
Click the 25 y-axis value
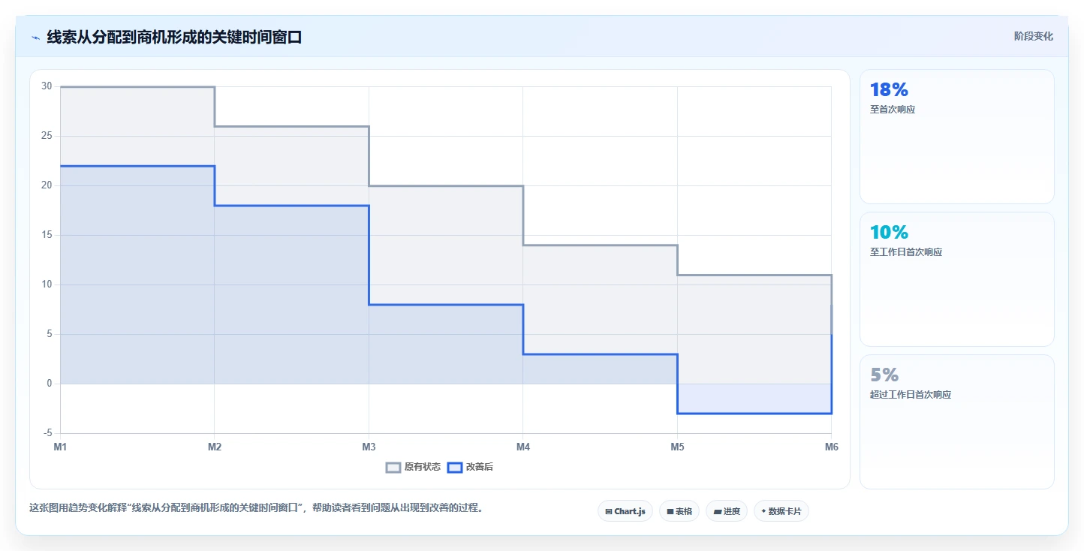coord(47,136)
